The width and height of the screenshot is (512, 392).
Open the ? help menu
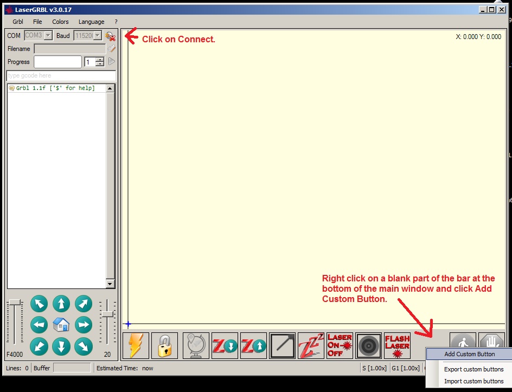pyautogui.click(x=116, y=22)
